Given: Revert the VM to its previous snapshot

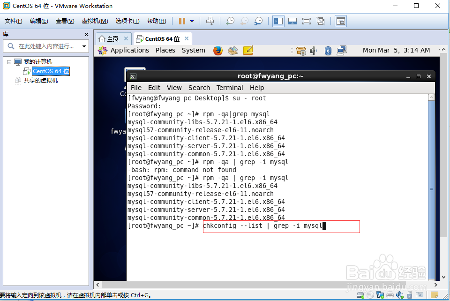Looking at the screenshot, I should [244, 21].
